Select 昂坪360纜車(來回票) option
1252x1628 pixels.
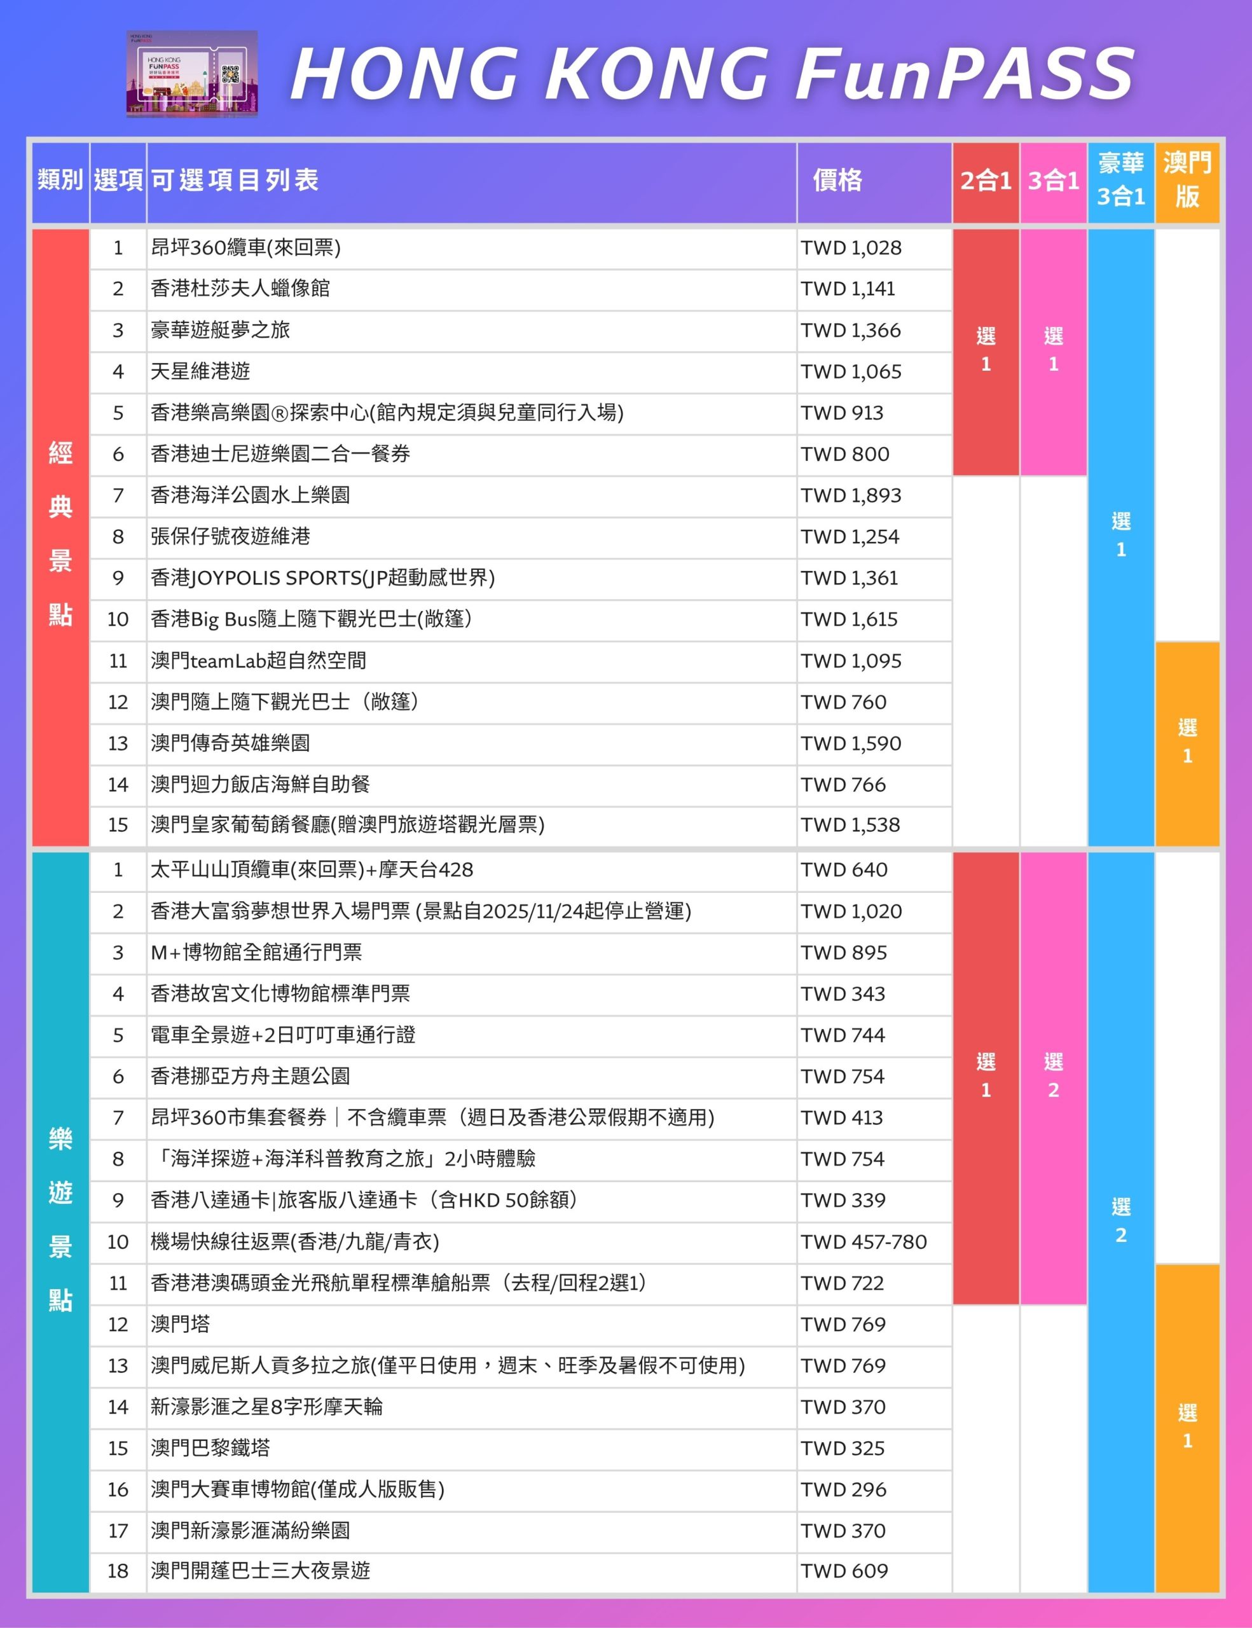click(246, 249)
